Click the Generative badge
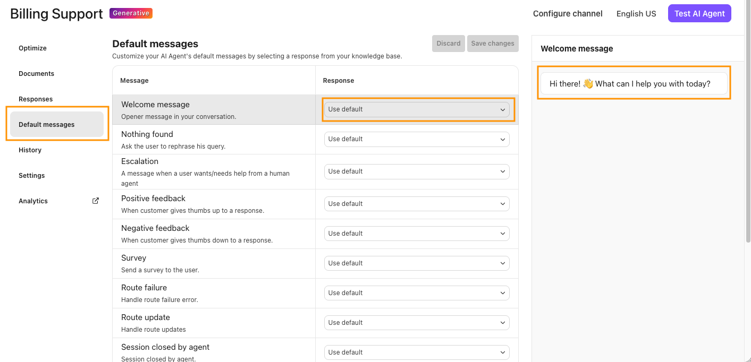Viewport: 751px width, 362px height. coord(131,13)
